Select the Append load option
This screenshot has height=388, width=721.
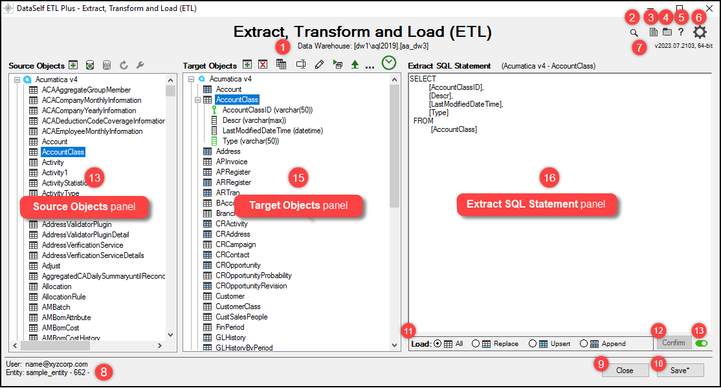pos(584,343)
